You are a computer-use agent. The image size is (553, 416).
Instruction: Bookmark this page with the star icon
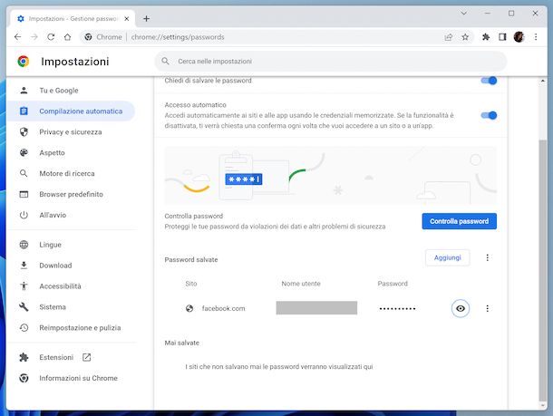coord(465,37)
